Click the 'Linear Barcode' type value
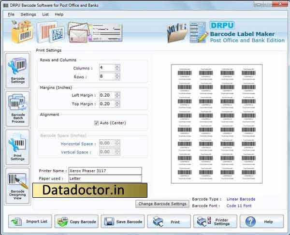Viewport: 290px width, 235px height. click(241, 199)
